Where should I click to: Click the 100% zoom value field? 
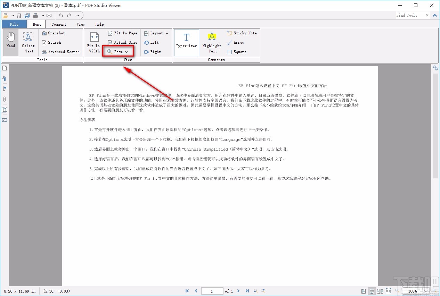(x=413, y=291)
